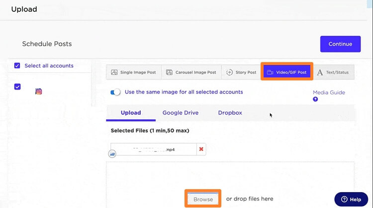
Task: Remove the selected mp4 file with red X
Action: point(201,149)
